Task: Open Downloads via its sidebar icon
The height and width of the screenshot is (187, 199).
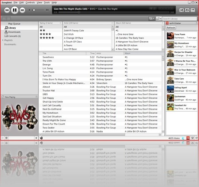Action: [x=6, y=32]
